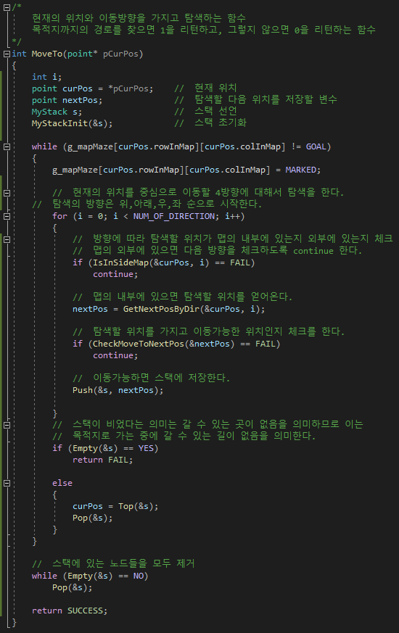Collapse comment fold above Empty YES check

[x=7, y=425]
